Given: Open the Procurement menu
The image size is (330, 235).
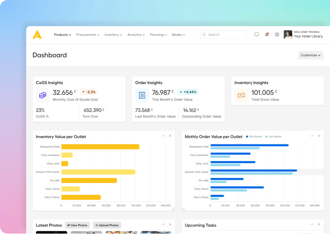Looking at the screenshot, I should point(88,35).
